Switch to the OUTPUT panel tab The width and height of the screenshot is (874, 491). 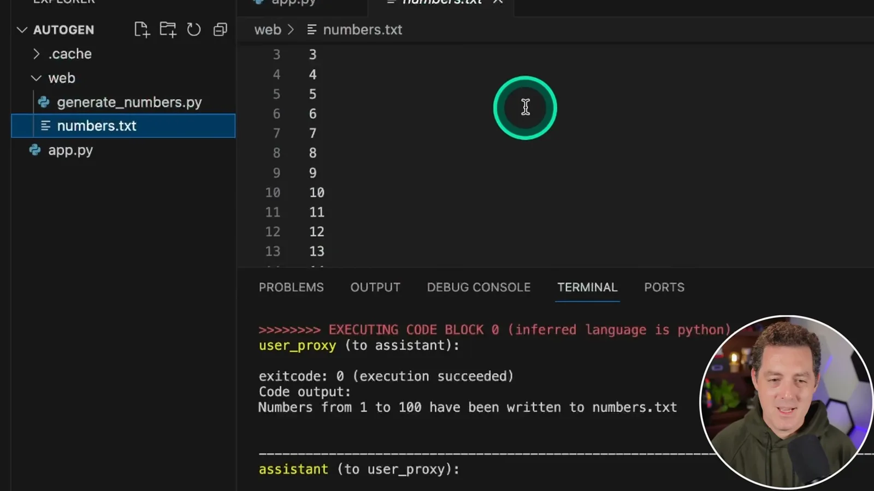pos(375,287)
